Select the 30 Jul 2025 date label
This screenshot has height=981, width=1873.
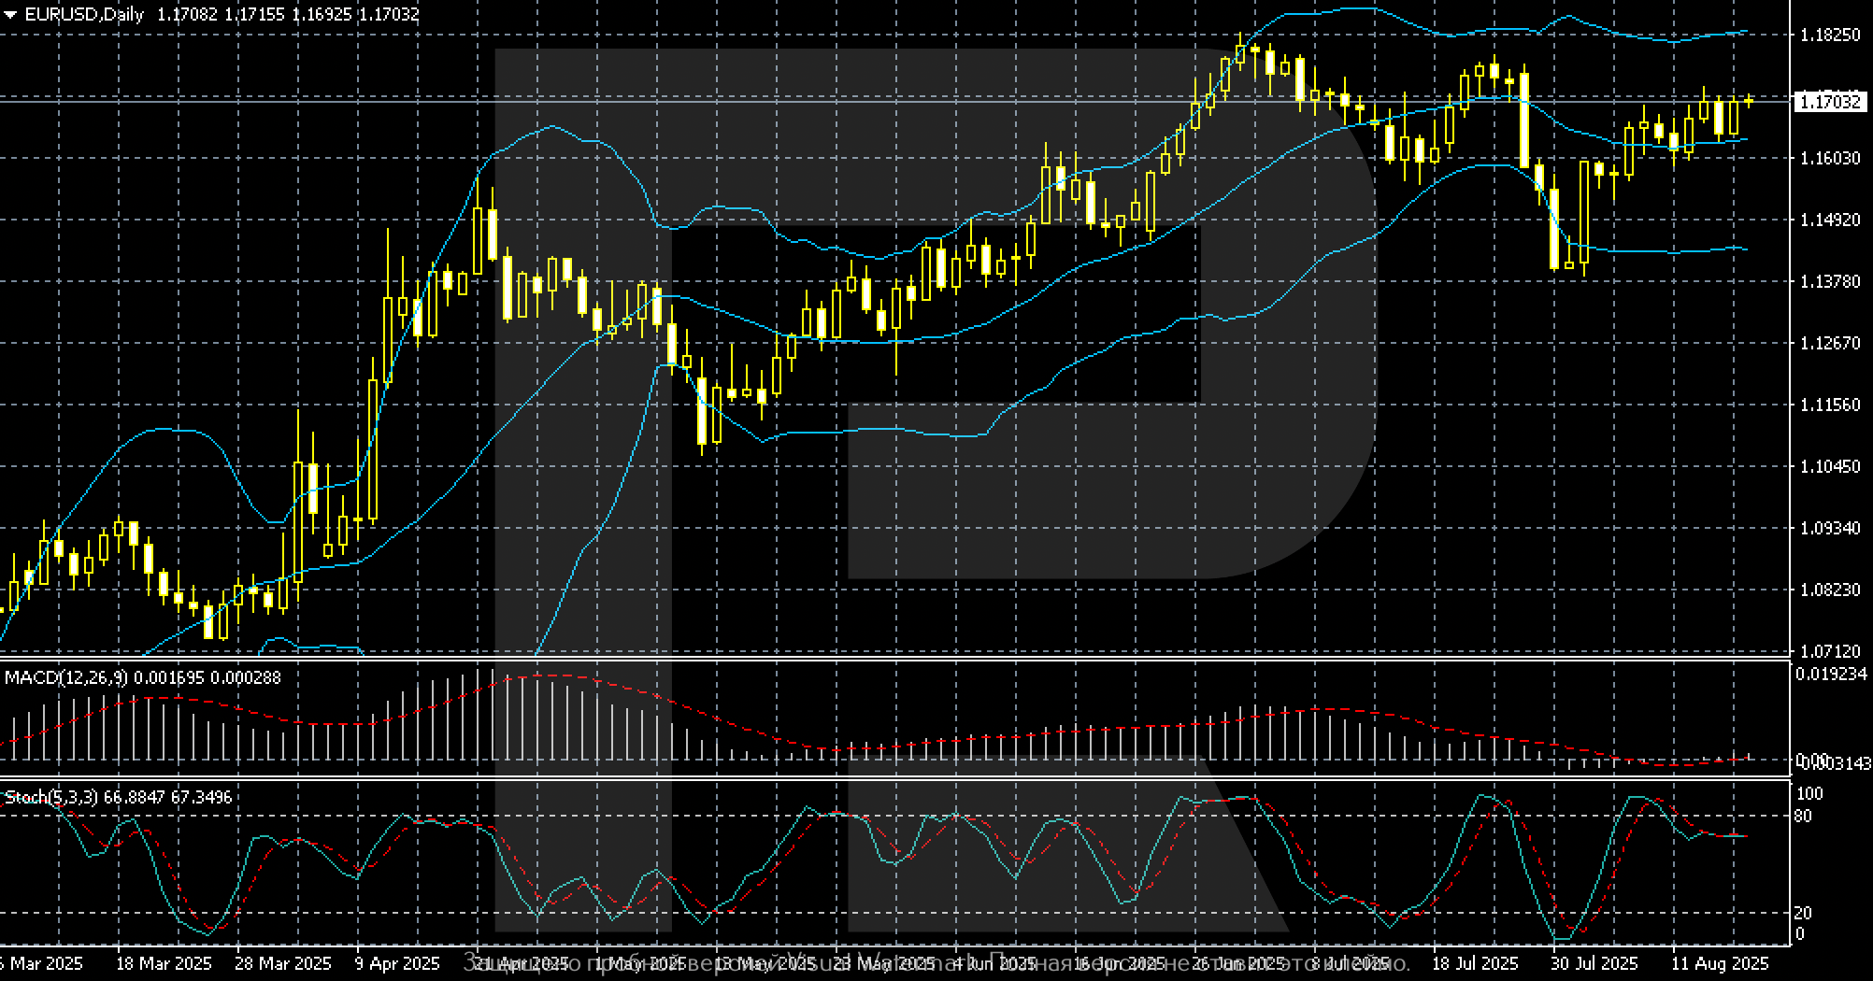(1594, 963)
